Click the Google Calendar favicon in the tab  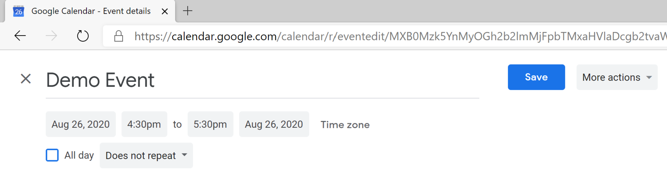18,11
